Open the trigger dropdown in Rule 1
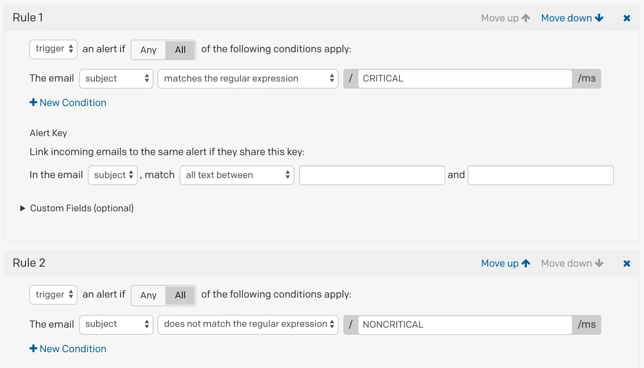The image size is (644, 368). (53, 49)
